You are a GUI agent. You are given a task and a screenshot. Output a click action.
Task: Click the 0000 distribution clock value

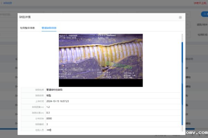pyautogui.click(x=49, y=118)
